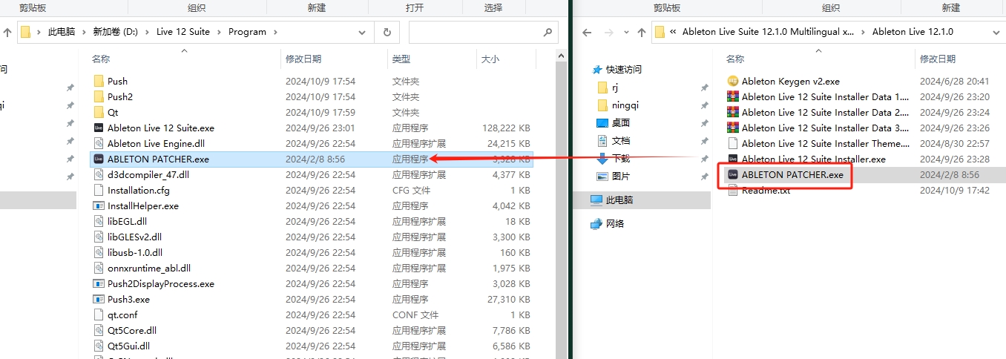Expand chevron after Live 12 Suite breadcrumb
The height and width of the screenshot is (359, 1006).
pos(218,32)
